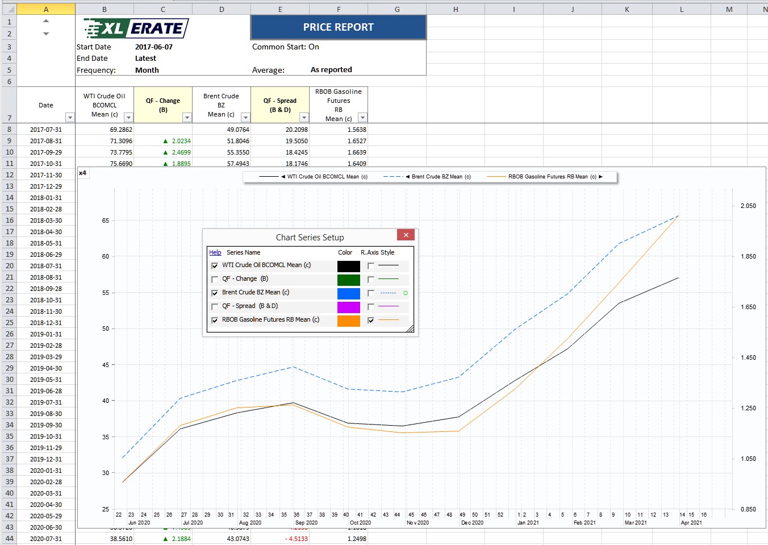The image size is (768, 545).
Task: Click the PRICE REPORT banner button
Action: click(338, 27)
